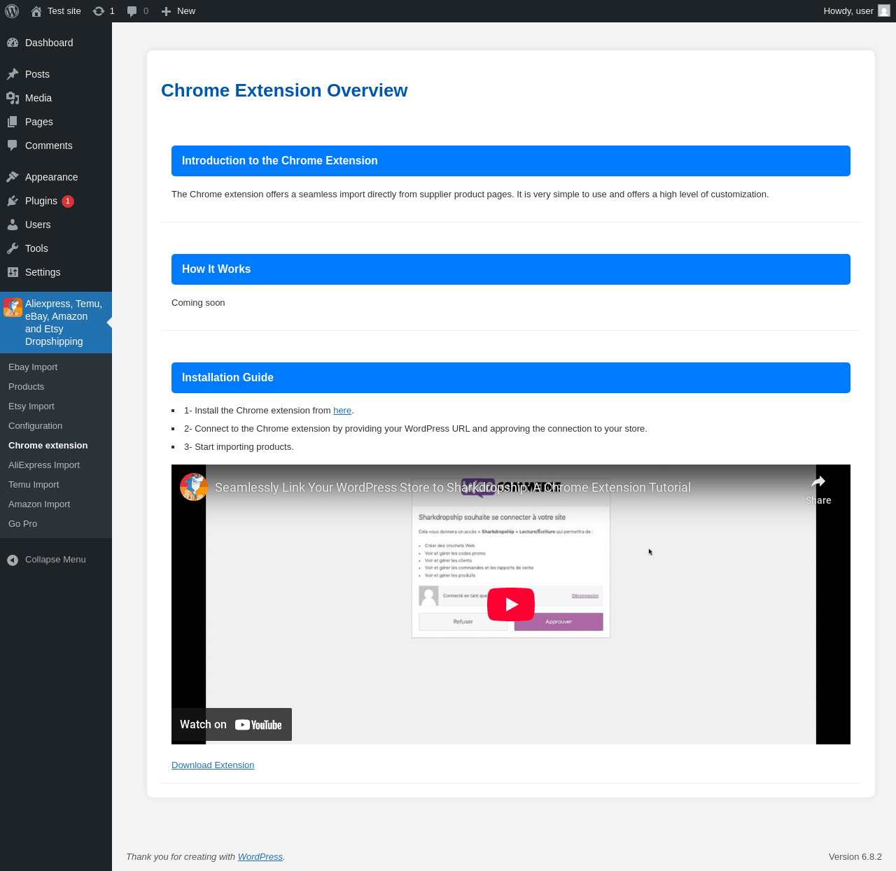
Task: Click the Installation Guide header
Action: [x=511, y=378]
